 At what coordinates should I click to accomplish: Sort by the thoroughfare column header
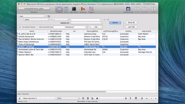coord(92,31)
